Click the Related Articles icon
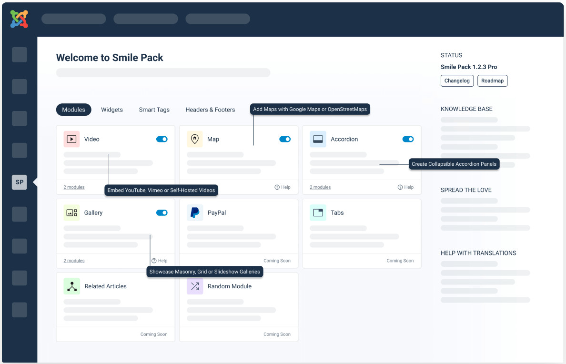 tap(71, 286)
